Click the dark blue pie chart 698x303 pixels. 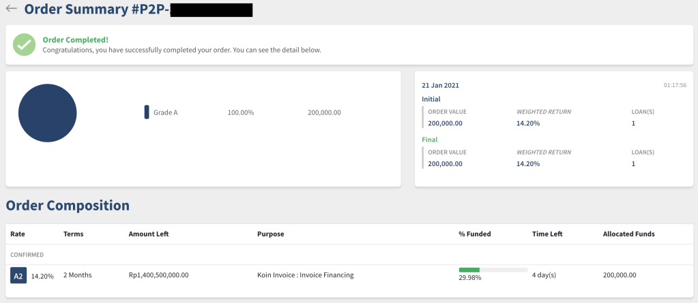[48, 113]
